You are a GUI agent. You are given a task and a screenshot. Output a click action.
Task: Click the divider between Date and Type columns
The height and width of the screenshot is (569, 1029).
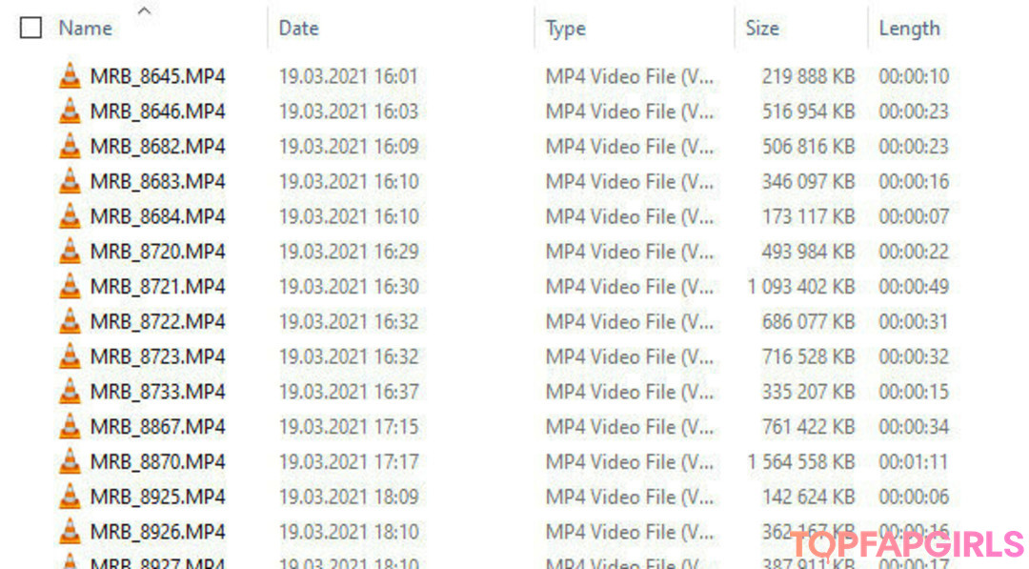click(x=535, y=29)
